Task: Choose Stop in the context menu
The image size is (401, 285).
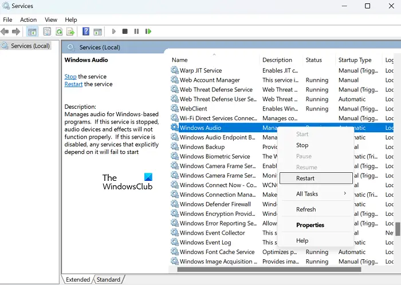Action: click(316, 145)
